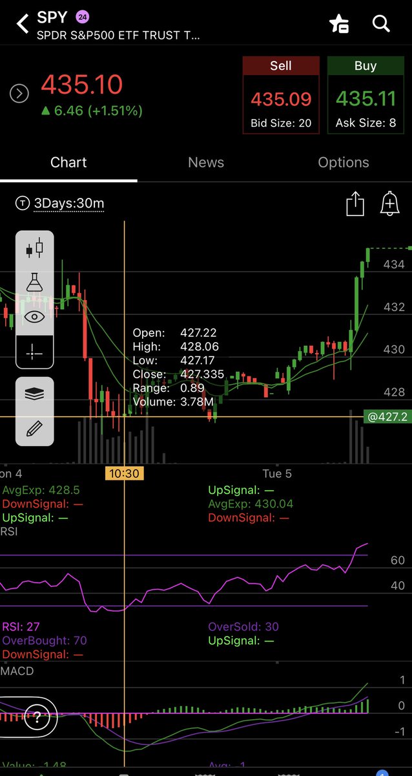Image resolution: width=412 pixels, height=776 pixels.
Task: Select the pencil drawing tool
Action: coord(35,428)
